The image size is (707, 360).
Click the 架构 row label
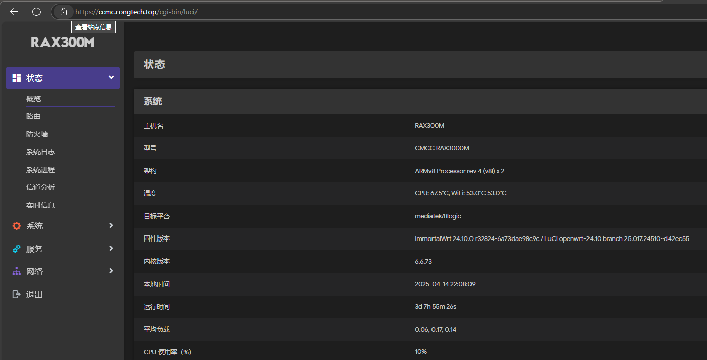(150, 171)
